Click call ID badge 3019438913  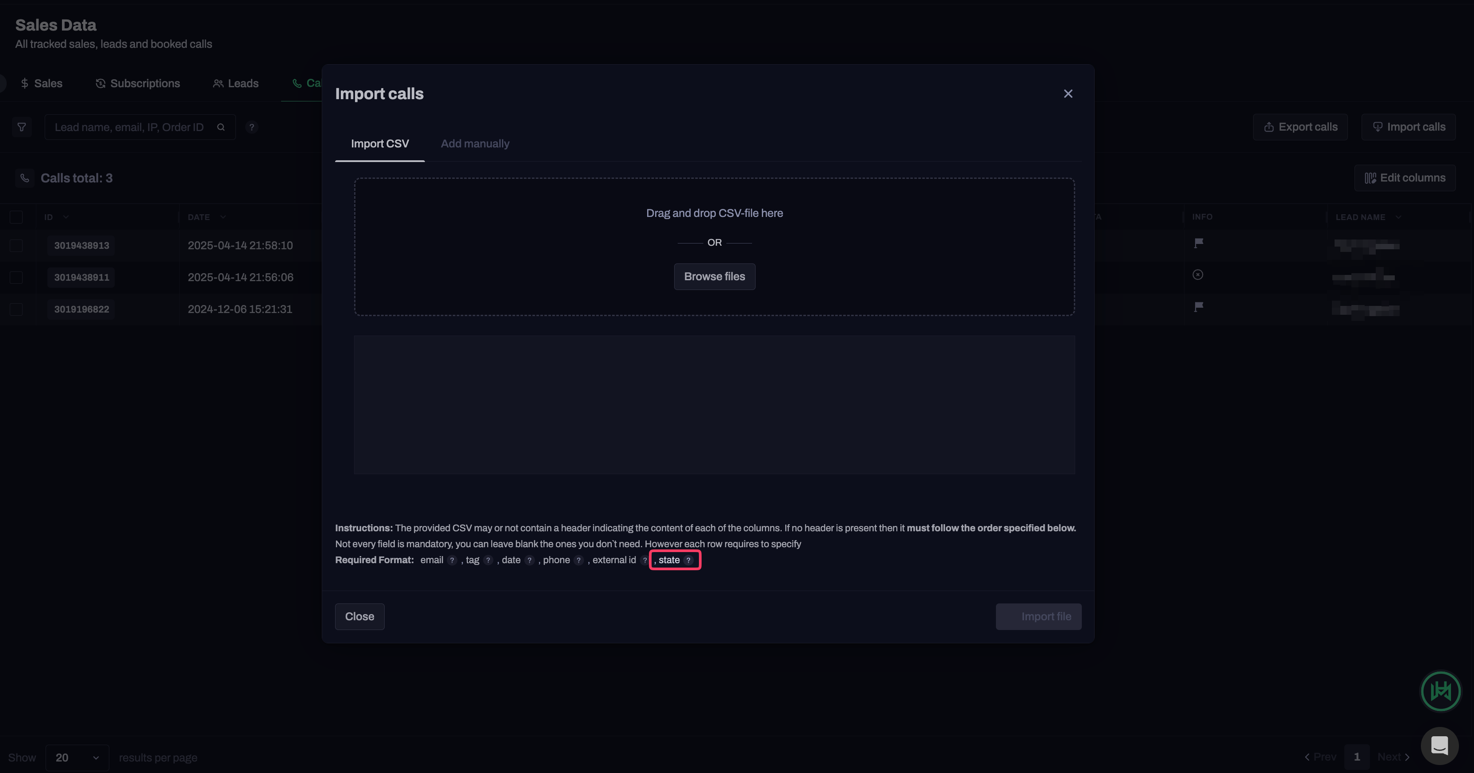point(81,245)
